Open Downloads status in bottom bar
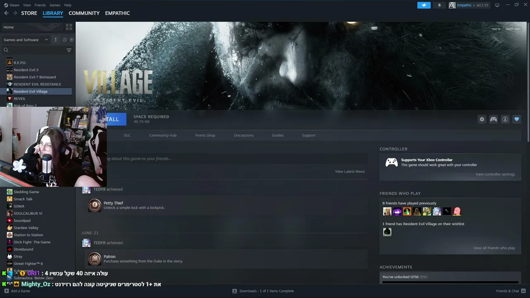Screen dimensions: 530x298 tap(263, 291)
